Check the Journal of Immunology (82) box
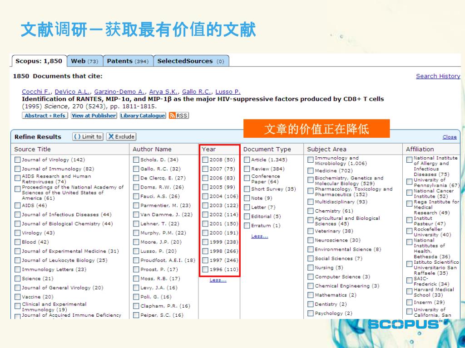The height and width of the screenshot is (348, 465). coord(18,169)
